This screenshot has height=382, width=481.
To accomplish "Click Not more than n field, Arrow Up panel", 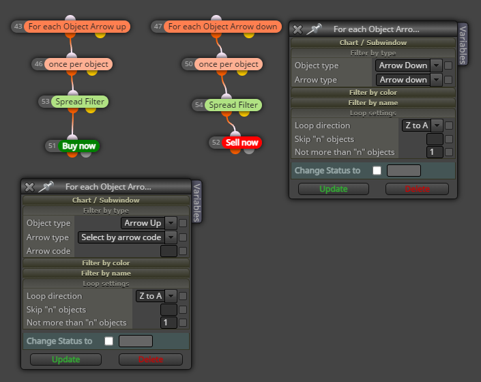I will click(x=169, y=323).
